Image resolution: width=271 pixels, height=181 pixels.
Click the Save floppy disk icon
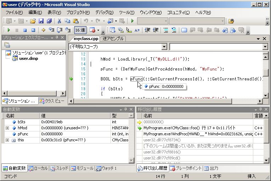[41, 21]
